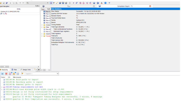Click right arrow of Table of Contents scrollbar
Image resolution: width=181 pixels, height=104 pixels.
coord(49,70)
